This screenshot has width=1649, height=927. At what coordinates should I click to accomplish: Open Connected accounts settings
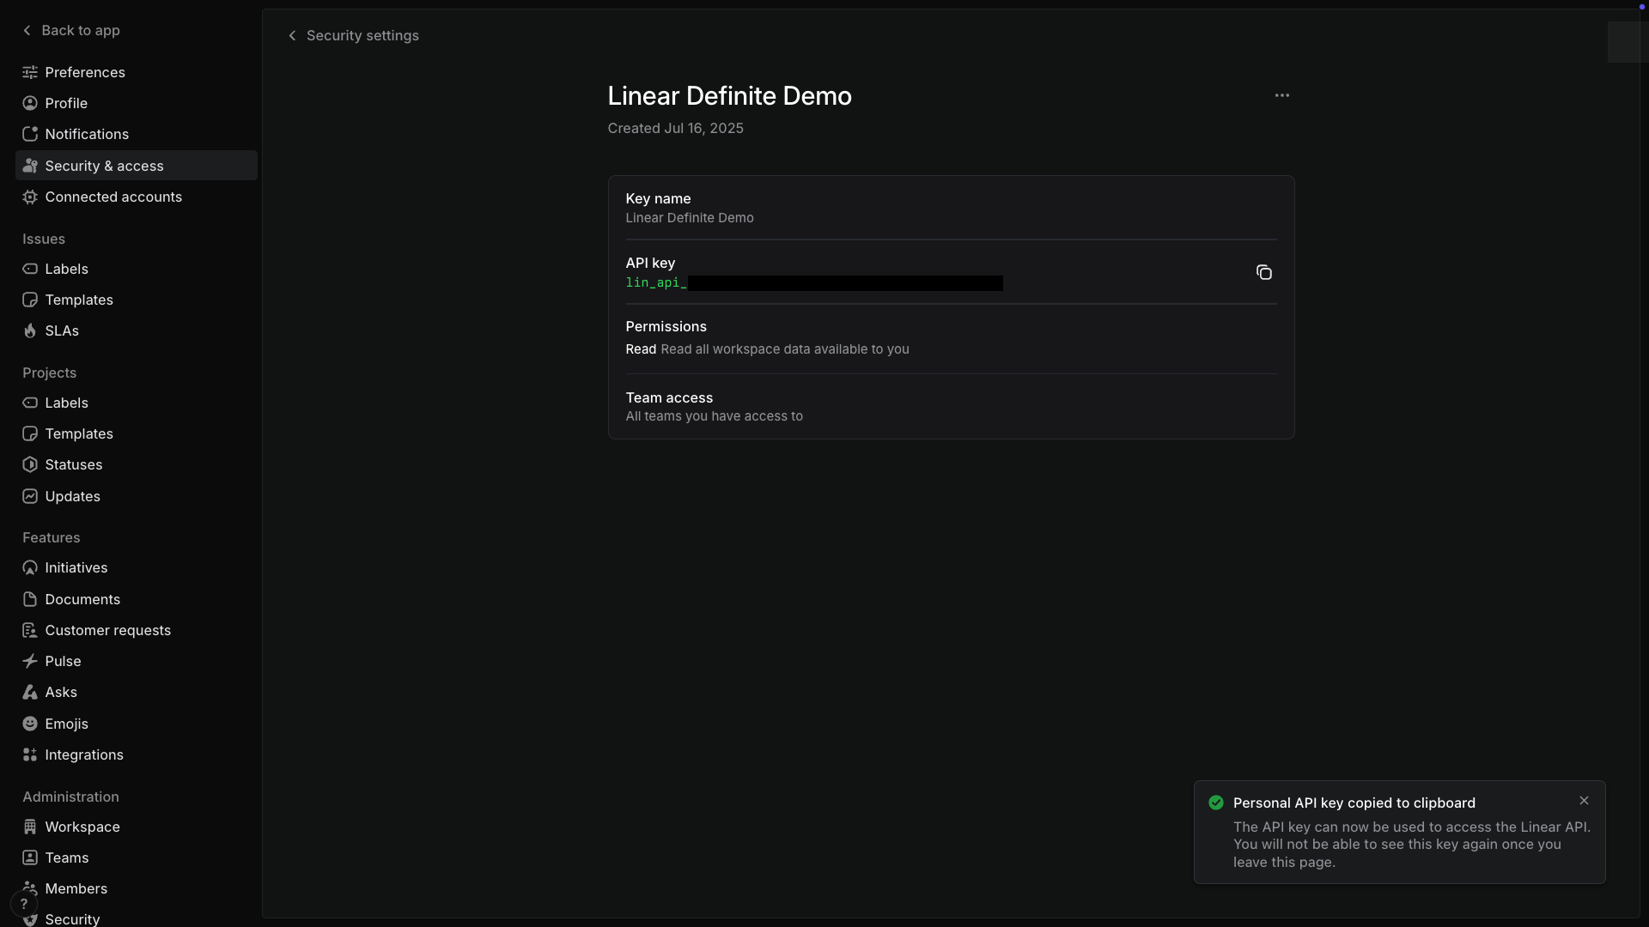113,197
